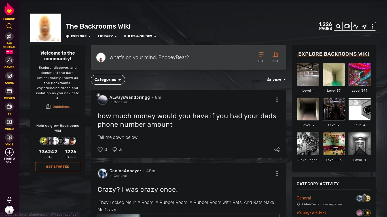Viewport: 387px width, 217px height.
Task: Open the Rules & Guides menu
Action: [140, 36]
